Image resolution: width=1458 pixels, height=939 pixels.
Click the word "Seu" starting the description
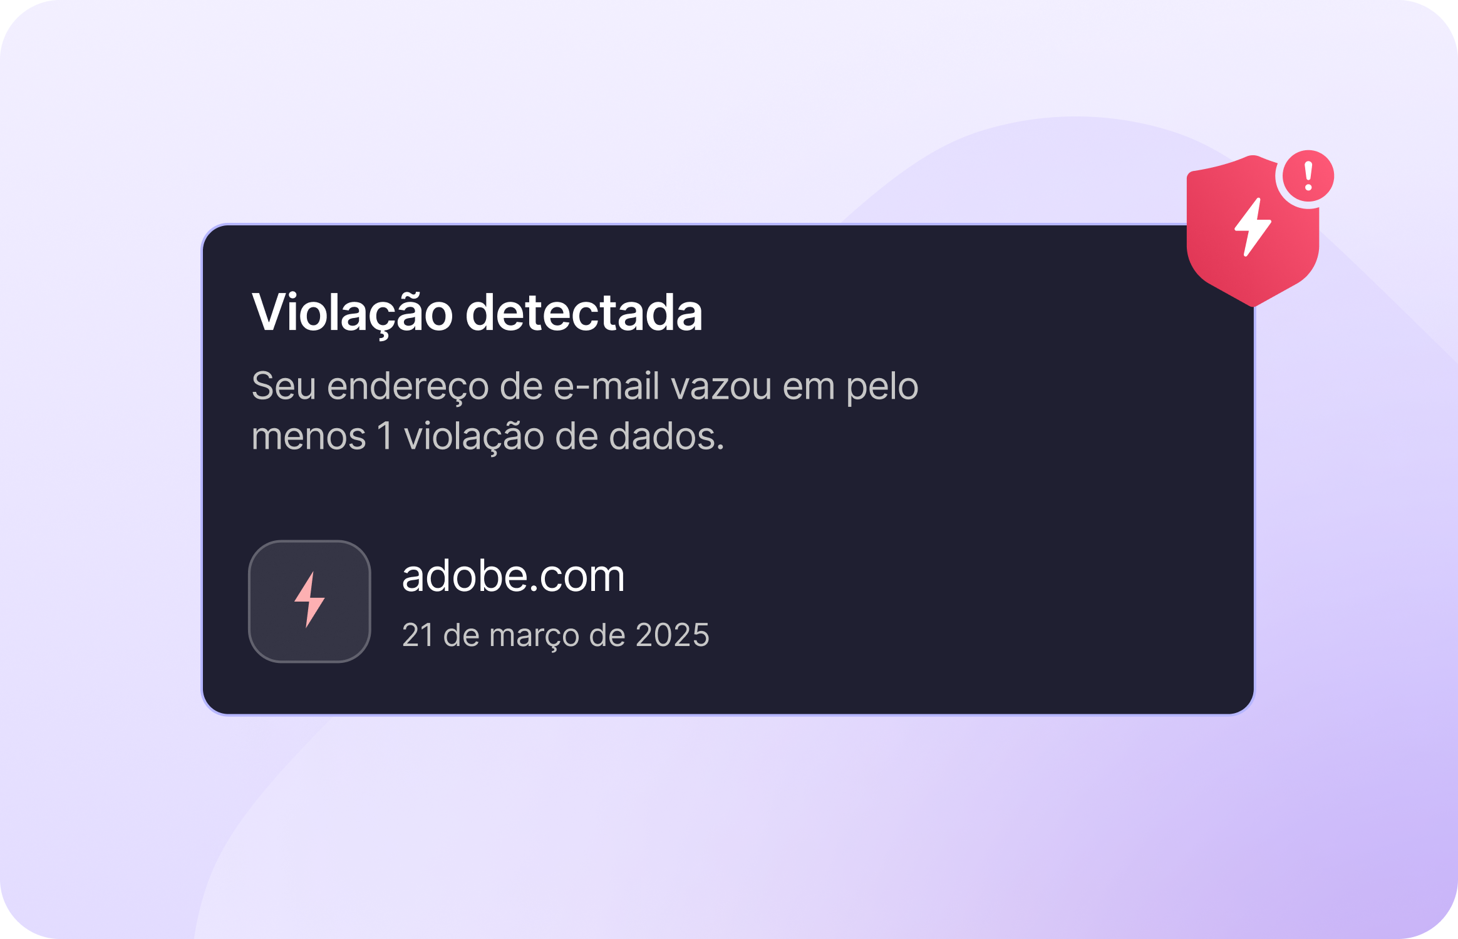[284, 386]
